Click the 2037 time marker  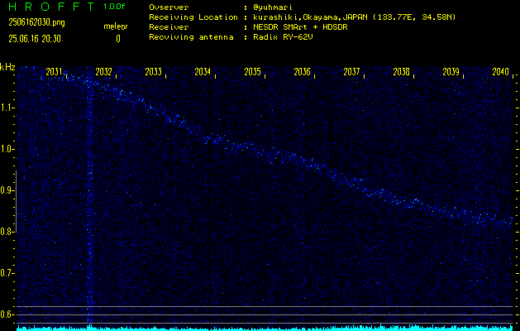[351, 72]
